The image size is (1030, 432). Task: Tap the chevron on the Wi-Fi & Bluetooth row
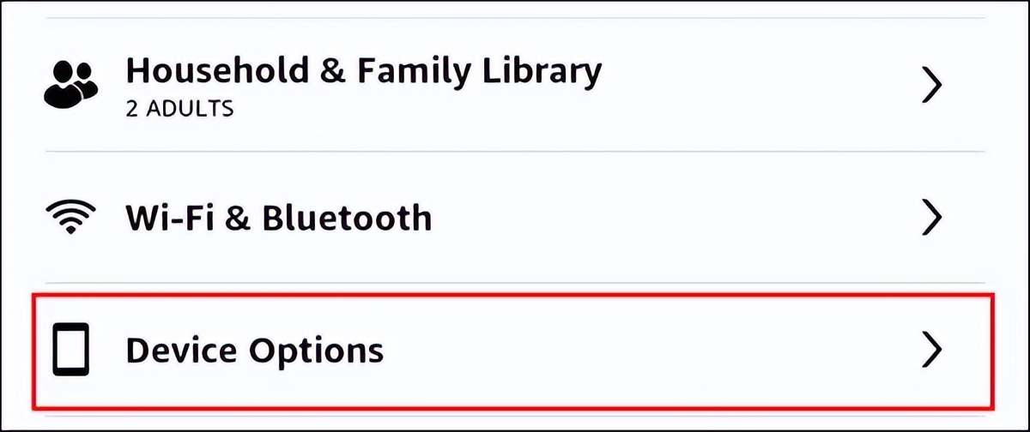[x=930, y=219]
